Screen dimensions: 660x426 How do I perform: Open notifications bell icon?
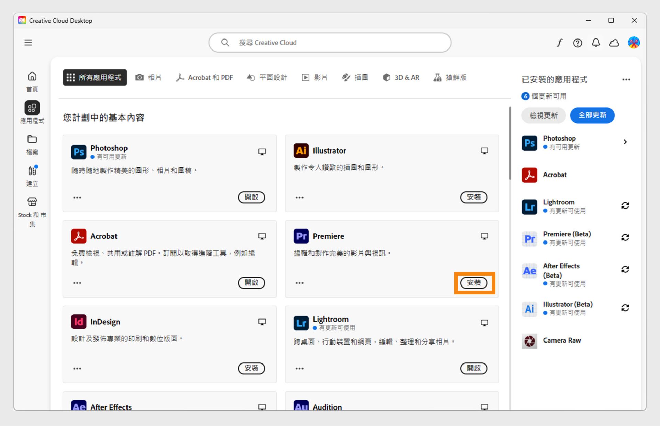coord(596,43)
